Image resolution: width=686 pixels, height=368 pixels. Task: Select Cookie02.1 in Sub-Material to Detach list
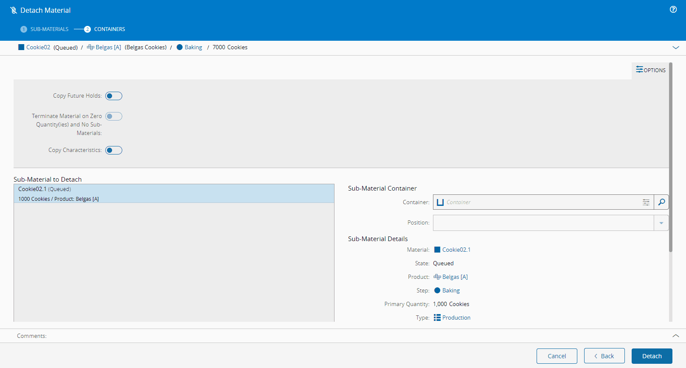174,194
